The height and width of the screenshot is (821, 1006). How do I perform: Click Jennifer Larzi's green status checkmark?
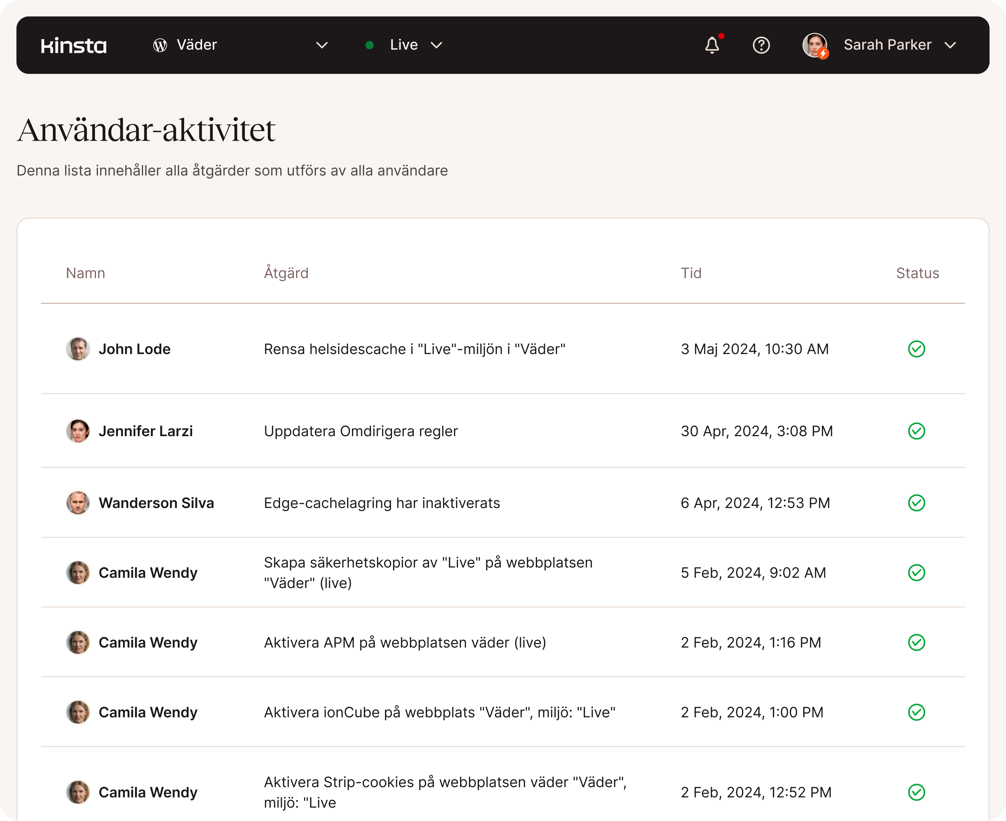coord(916,431)
